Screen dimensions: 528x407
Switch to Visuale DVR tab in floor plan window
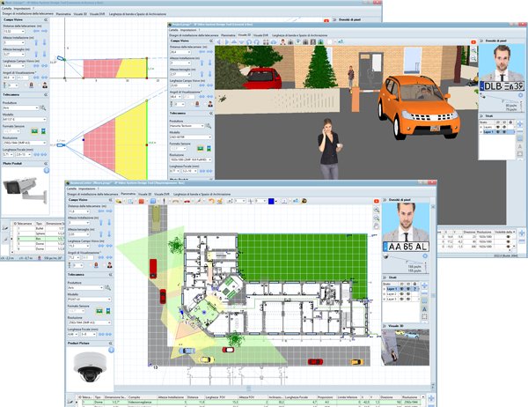pyautogui.click(x=162, y=194)
